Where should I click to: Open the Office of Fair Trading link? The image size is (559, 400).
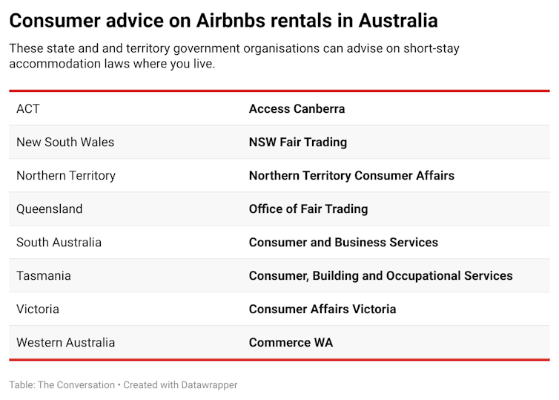coord(308,209)
